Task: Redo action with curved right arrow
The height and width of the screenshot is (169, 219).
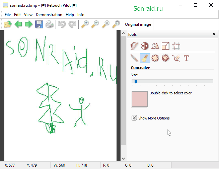Action: (x=72, y=24)
